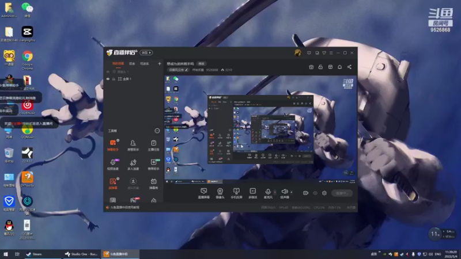461x259 pixels.
Task: Add a new scene with the plus button
Action: [160, 63]
